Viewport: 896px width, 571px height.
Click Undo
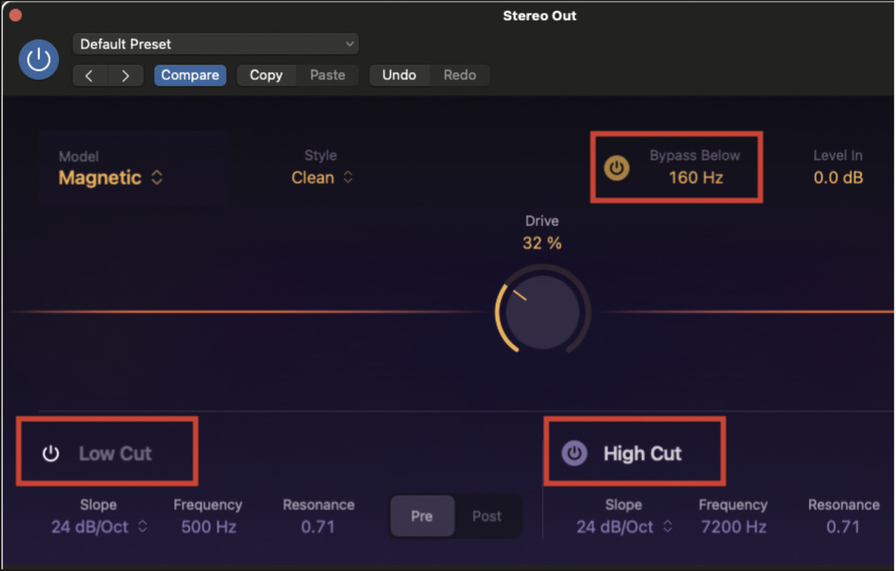399,75
